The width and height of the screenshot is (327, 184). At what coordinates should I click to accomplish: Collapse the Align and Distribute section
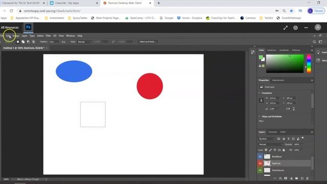pyautogui.click(x=260, y=117)
